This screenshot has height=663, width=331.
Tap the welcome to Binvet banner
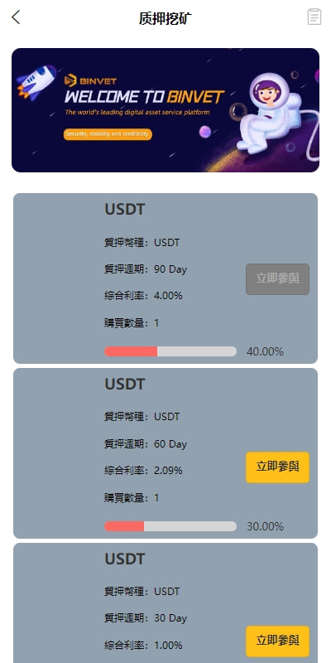165,110
